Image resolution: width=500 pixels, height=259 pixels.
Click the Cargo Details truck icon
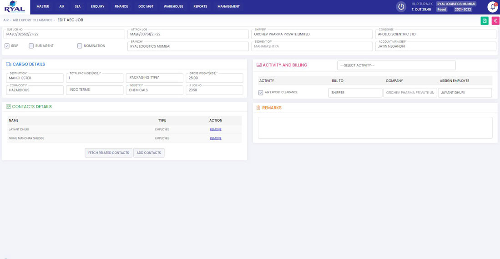click(9, 65)
